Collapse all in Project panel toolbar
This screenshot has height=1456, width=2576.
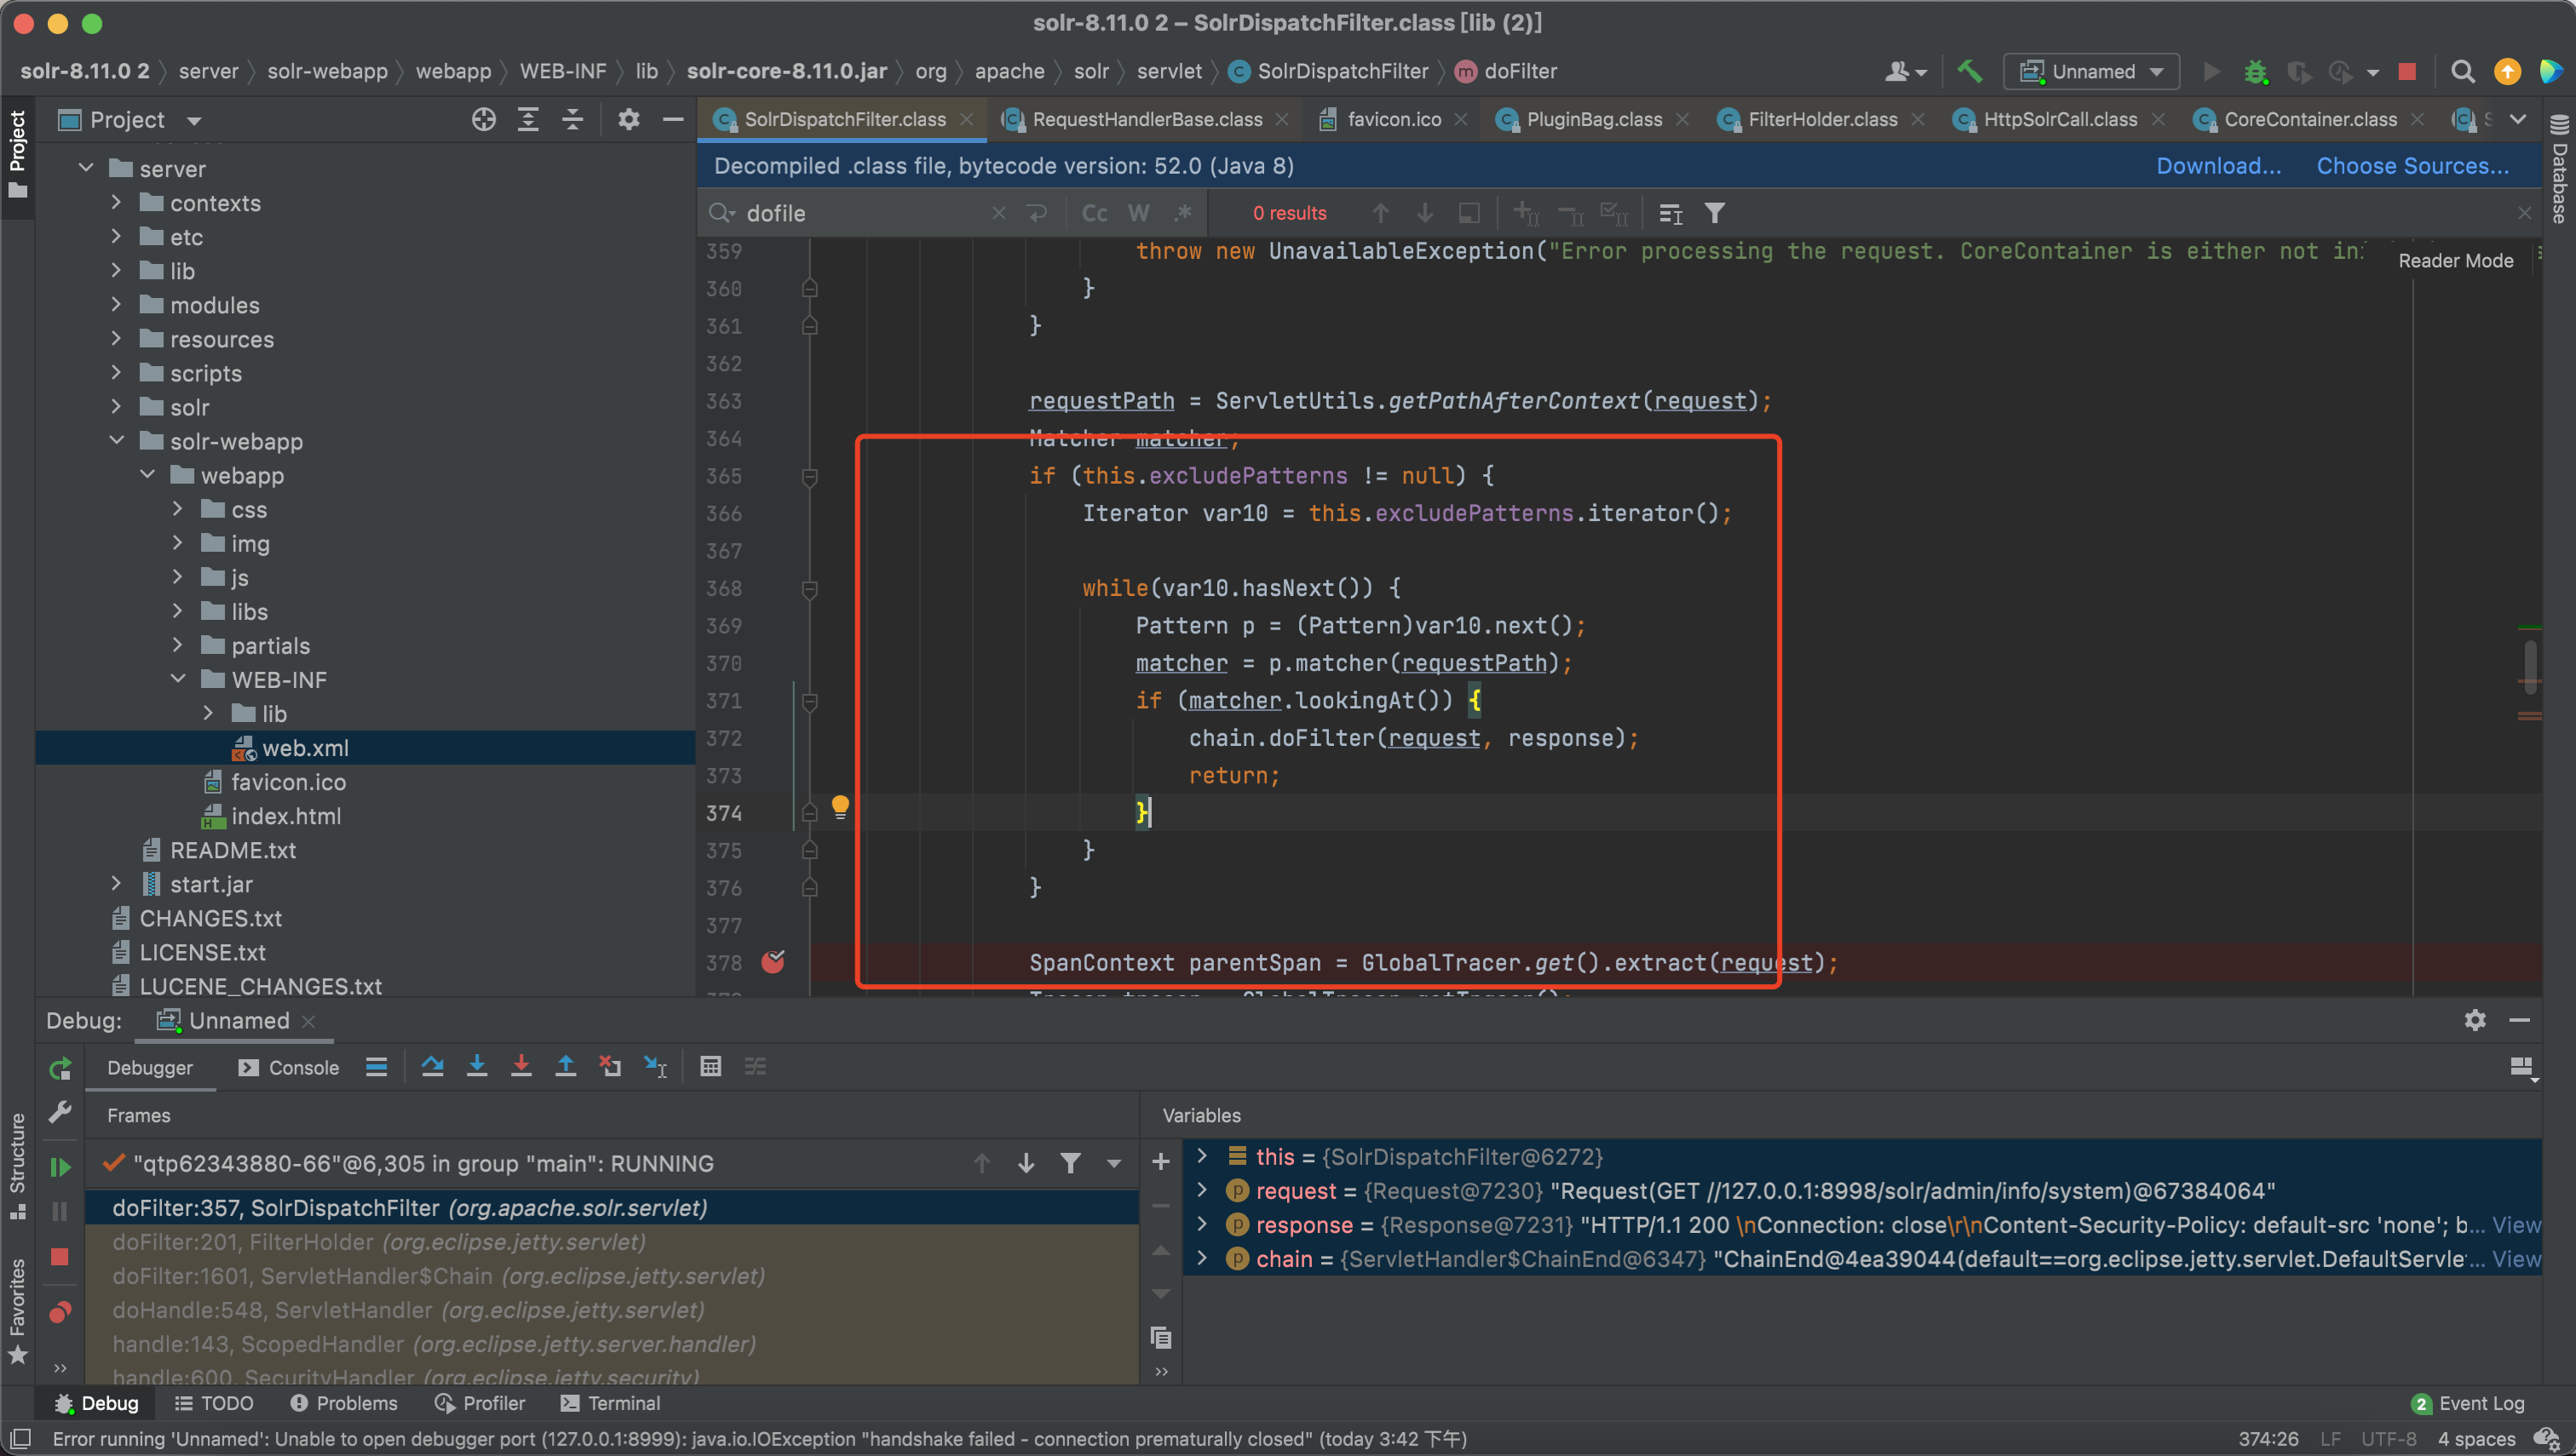pyautogui.click(x=572, y=120)
